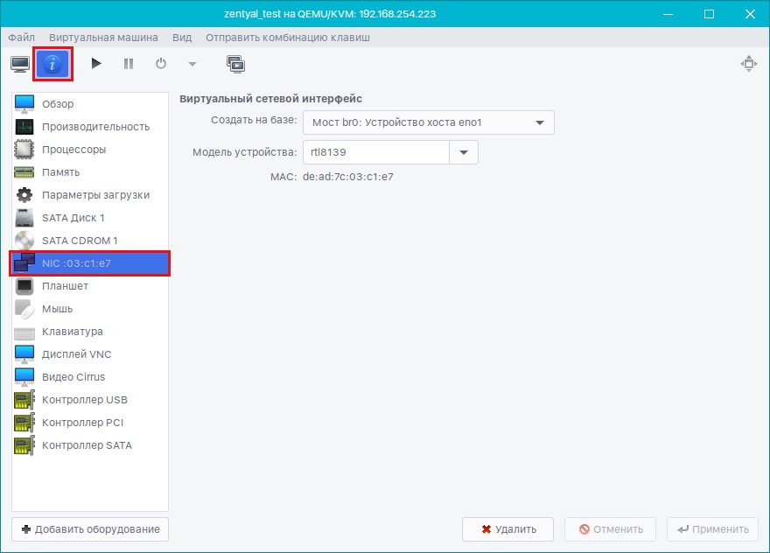Select the Процессоры hardware entry
Image resolution: width=770 pixels, height=553 pixels.
(73, 150)
